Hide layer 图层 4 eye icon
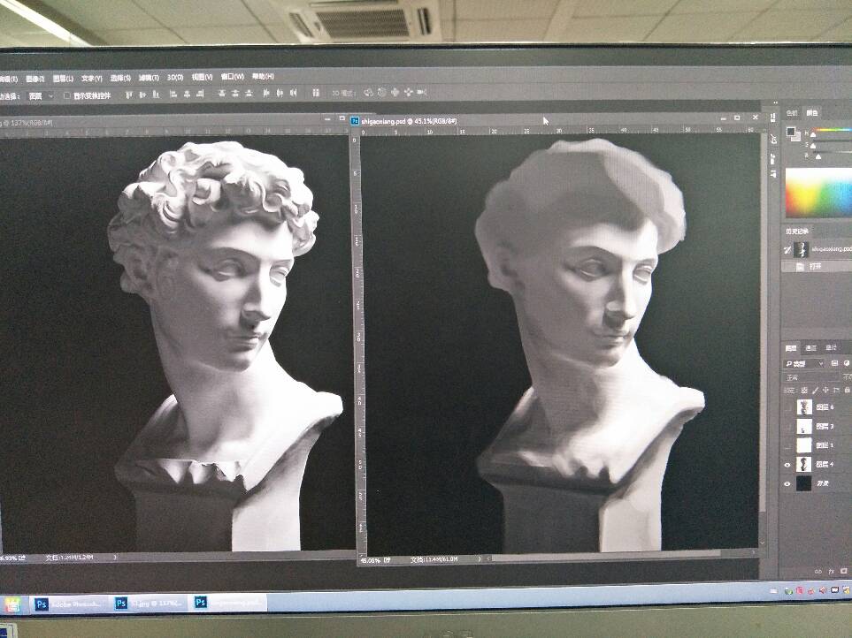 [x=787, y=465]
